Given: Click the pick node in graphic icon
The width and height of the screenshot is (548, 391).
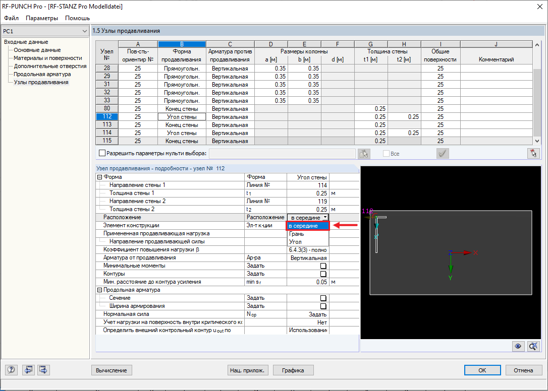Looking at the screenshot, I should point(533,153).
